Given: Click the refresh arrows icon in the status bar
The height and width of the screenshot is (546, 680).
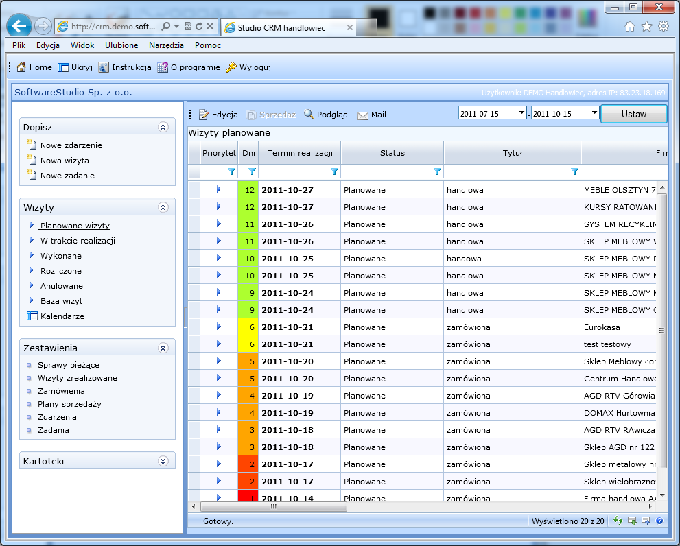Looking at the screenshot, I should [618, 521].
